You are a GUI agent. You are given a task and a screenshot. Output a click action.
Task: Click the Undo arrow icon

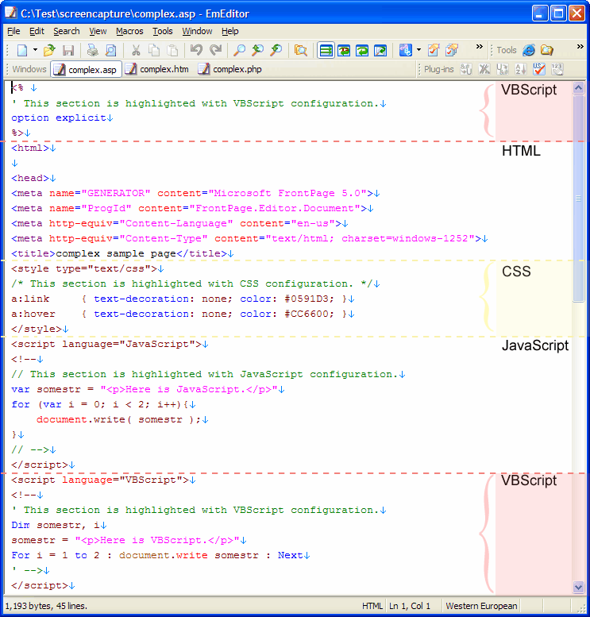pos(196,50)
